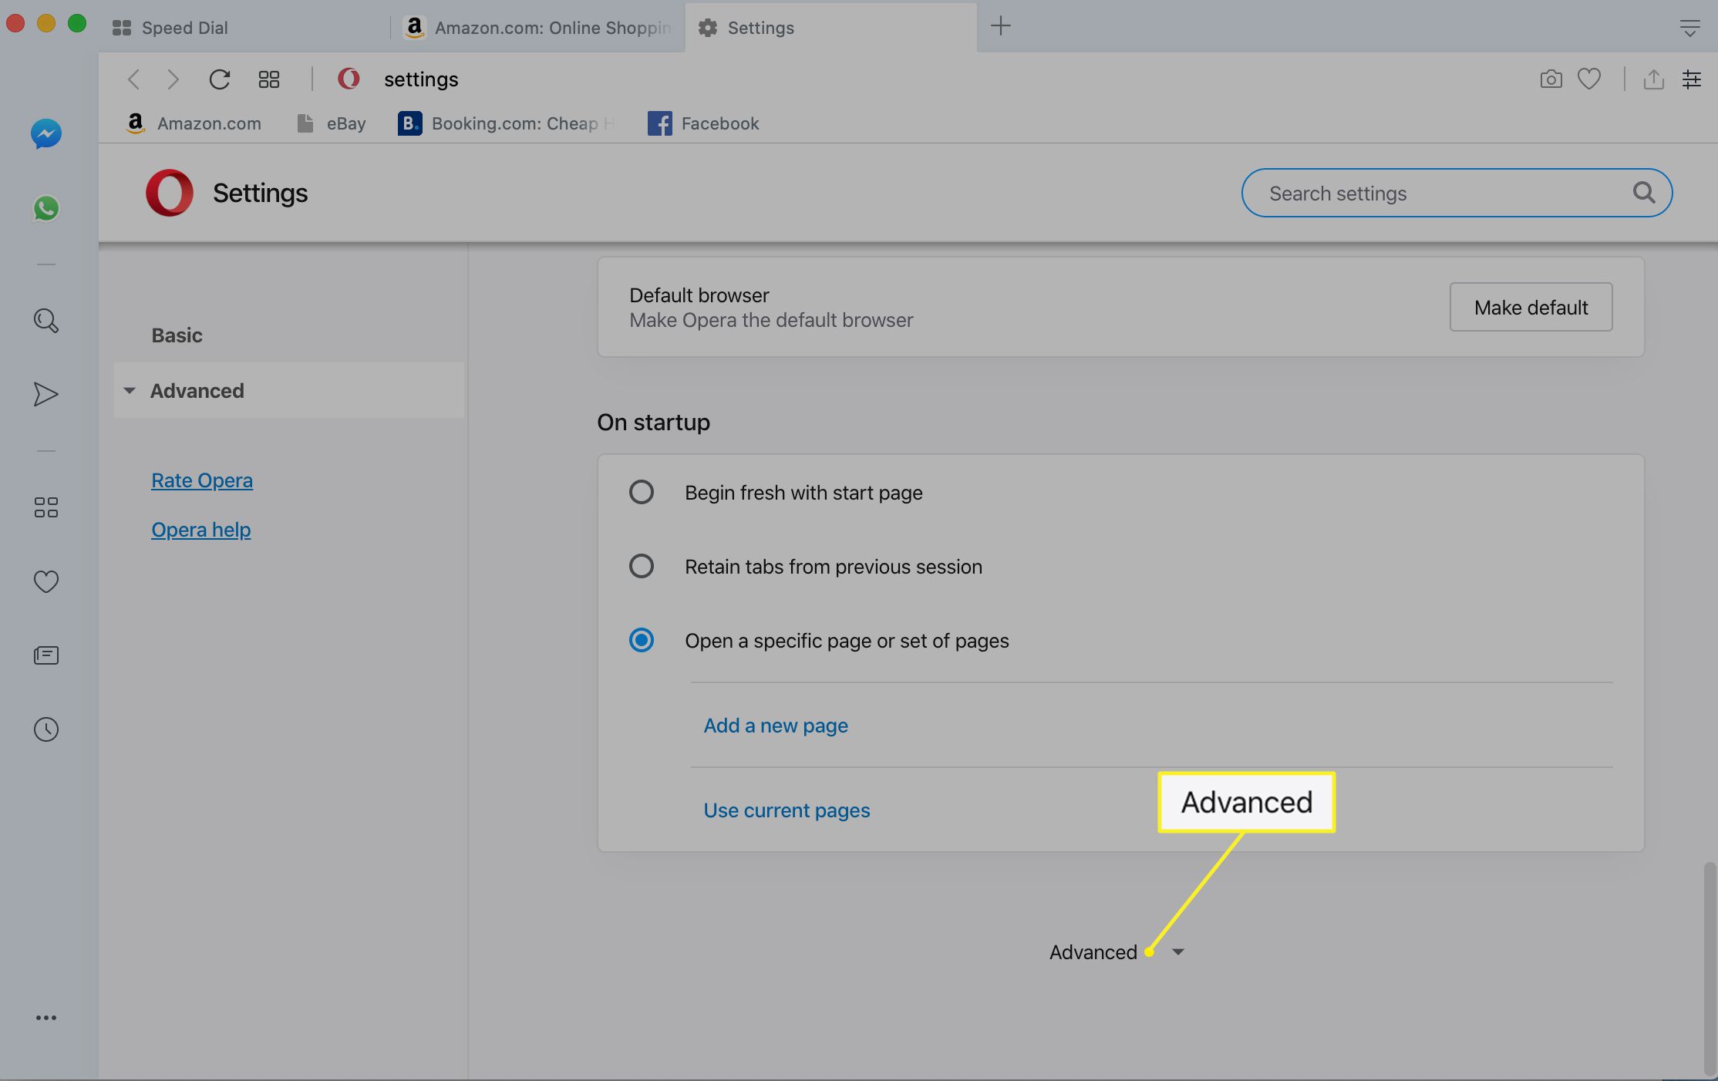The image size is (1718, 1081).
Task: Open Personal News icon in sidebar
Action: click(46, 655)
